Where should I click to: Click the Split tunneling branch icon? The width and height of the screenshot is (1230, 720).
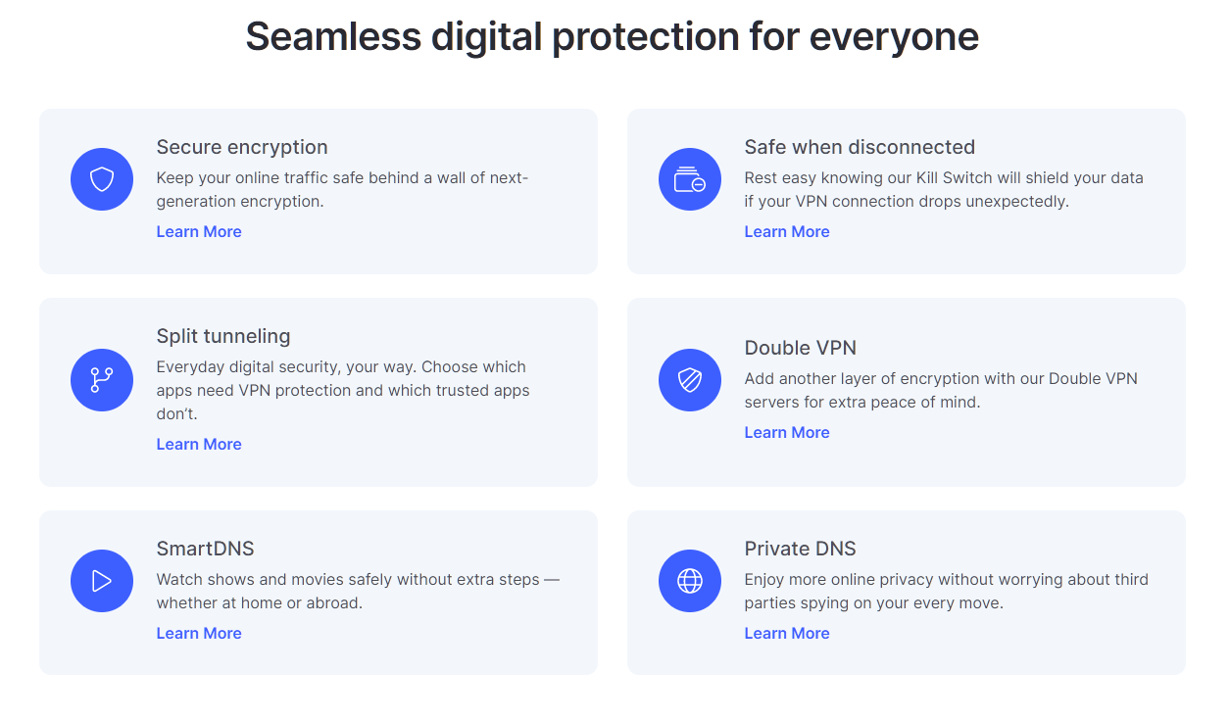tap(102, 380)
